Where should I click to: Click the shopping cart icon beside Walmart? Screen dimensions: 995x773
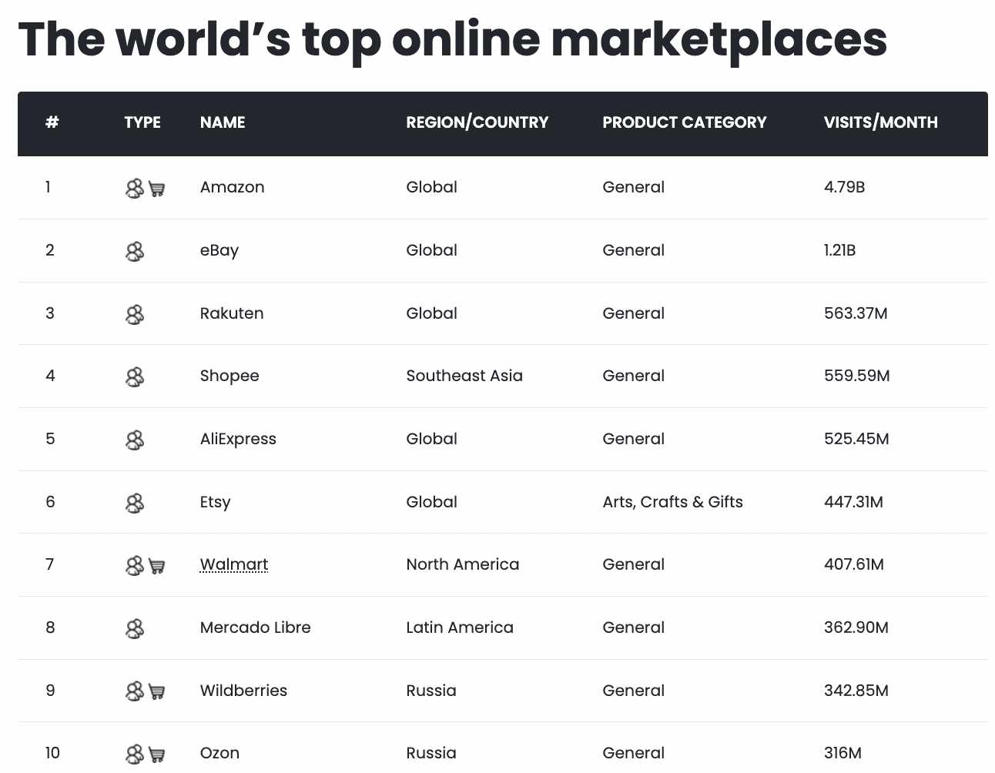pyautogui.click(x=157, y=566)
